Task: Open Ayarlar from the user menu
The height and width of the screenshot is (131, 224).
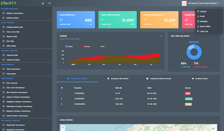Action: [x=203, y=11]
